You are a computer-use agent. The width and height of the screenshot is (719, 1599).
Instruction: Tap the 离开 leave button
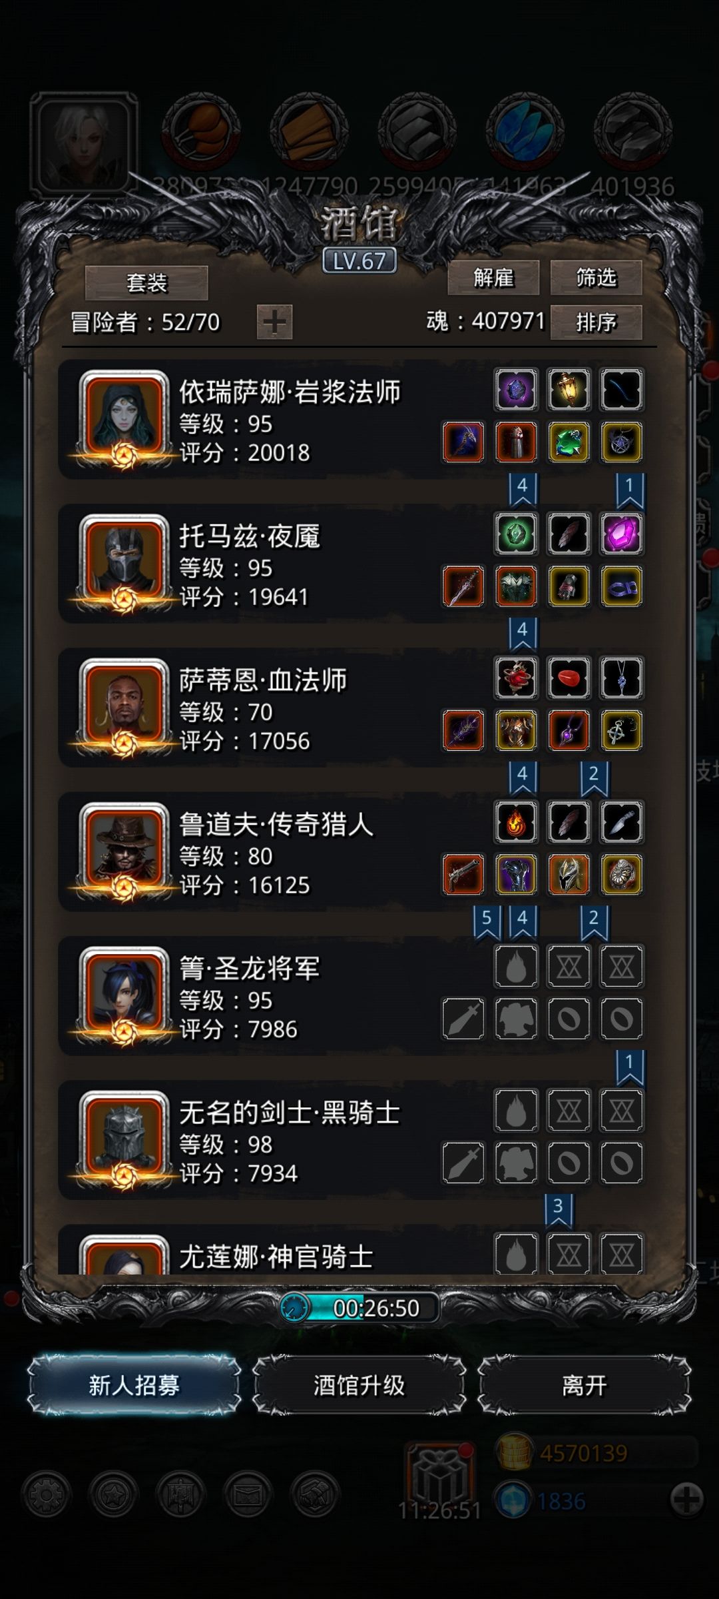click(x=584, y=1386)
